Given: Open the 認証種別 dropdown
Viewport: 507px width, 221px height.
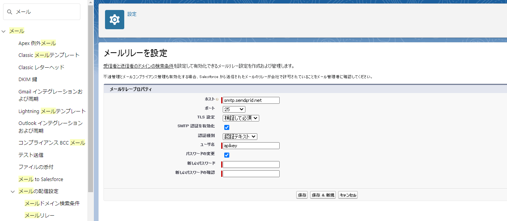Looking at the screenshot, I should click(240, 136).
